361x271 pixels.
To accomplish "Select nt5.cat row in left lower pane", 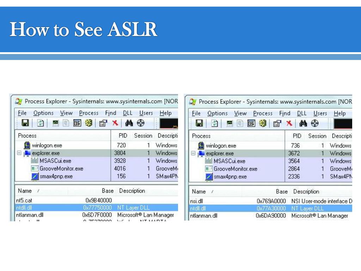I will [x=97, y=200].
